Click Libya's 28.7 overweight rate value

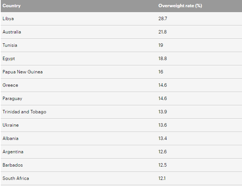coord(163,19)
